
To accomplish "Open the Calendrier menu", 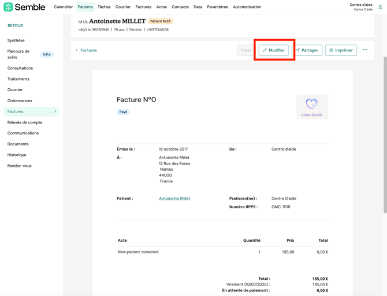I will click(63, 7).
